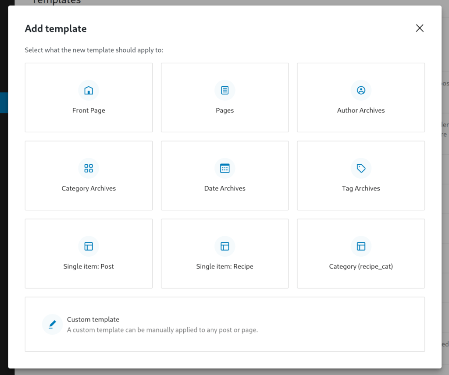Click the Front Page house icon
This screenshot has width=449, height=375.
[89, 91]
